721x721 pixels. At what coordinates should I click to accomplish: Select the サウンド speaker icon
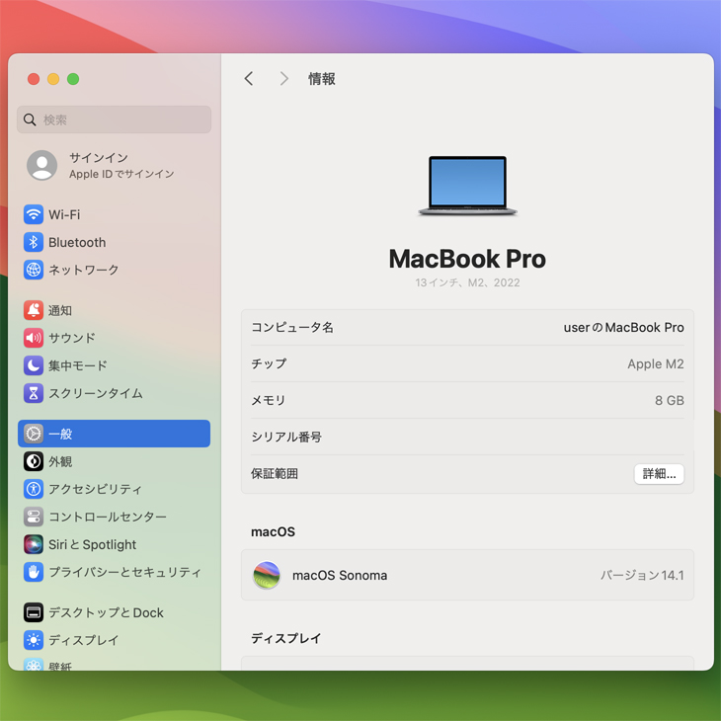[34, 338]
